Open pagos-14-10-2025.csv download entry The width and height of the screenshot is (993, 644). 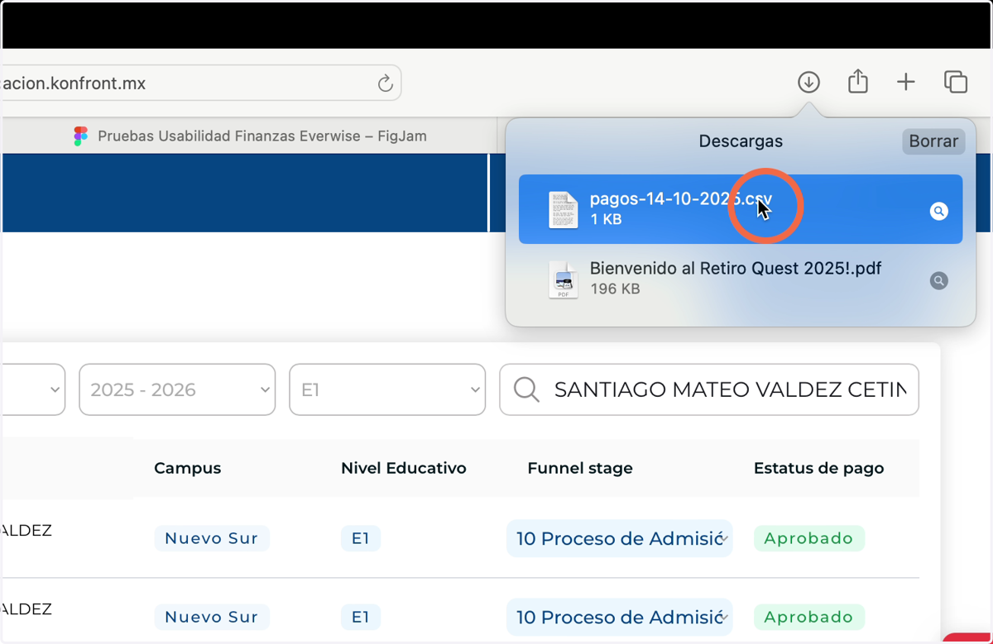point(741,209)
